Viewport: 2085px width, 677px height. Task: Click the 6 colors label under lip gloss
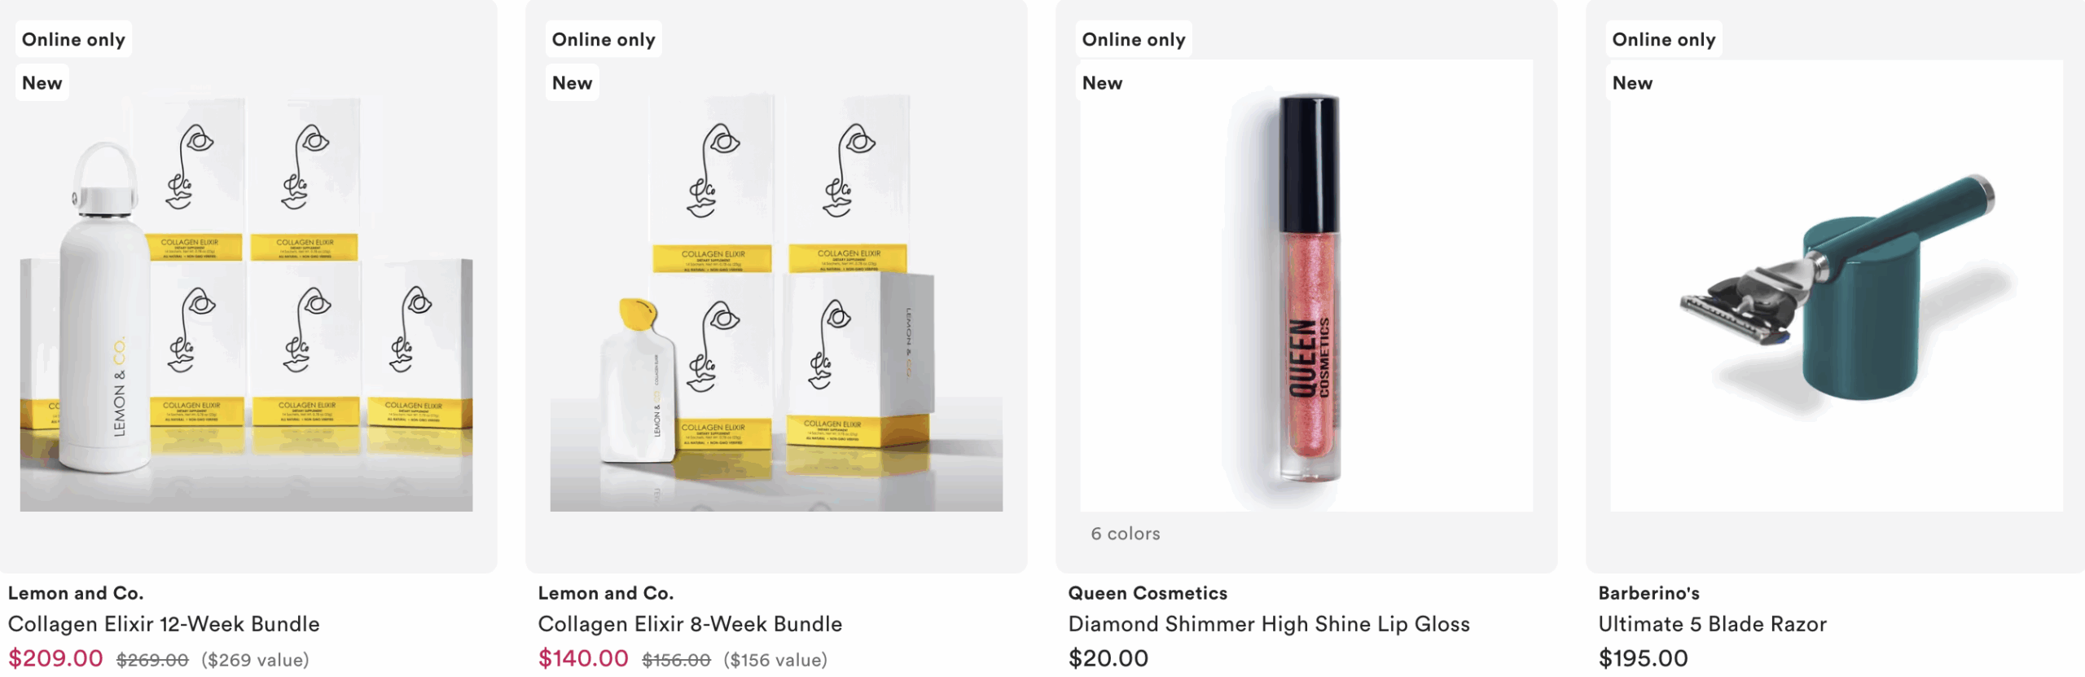click(1126, 534)
